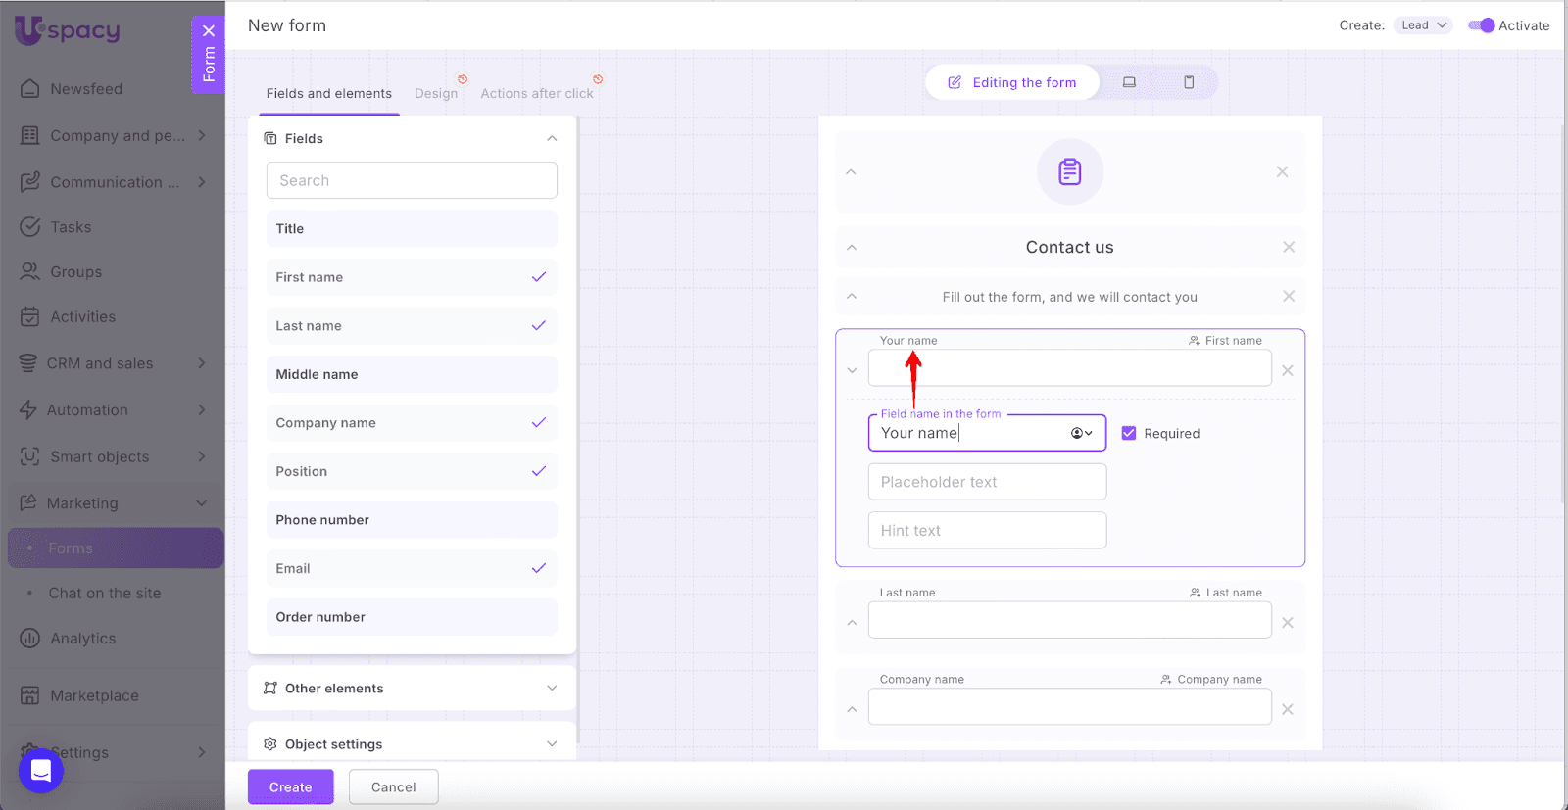Viewport: 1568px width, 810px height.
Task: Click the Create button
Action: (x=290, y=787)
